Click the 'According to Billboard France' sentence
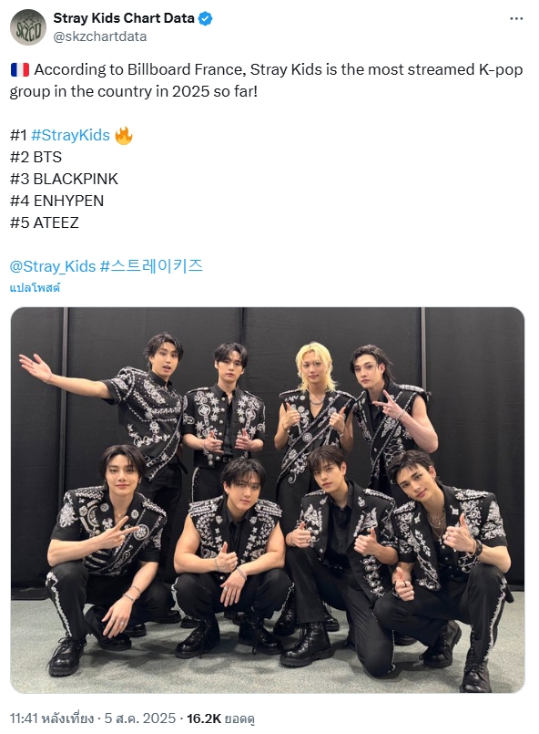Viewport: 539px width, 734px height. (x=267, y=80)
